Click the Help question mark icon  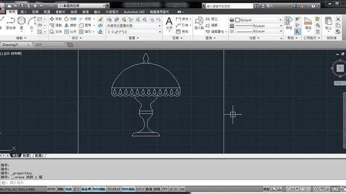313,6
